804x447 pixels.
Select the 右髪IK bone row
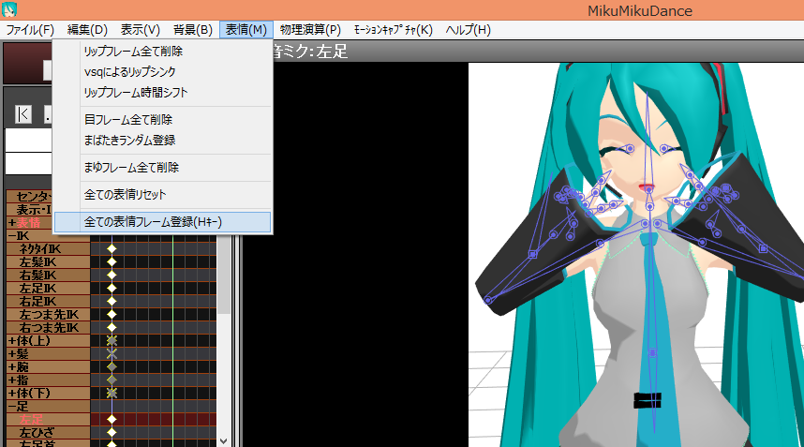48,276
